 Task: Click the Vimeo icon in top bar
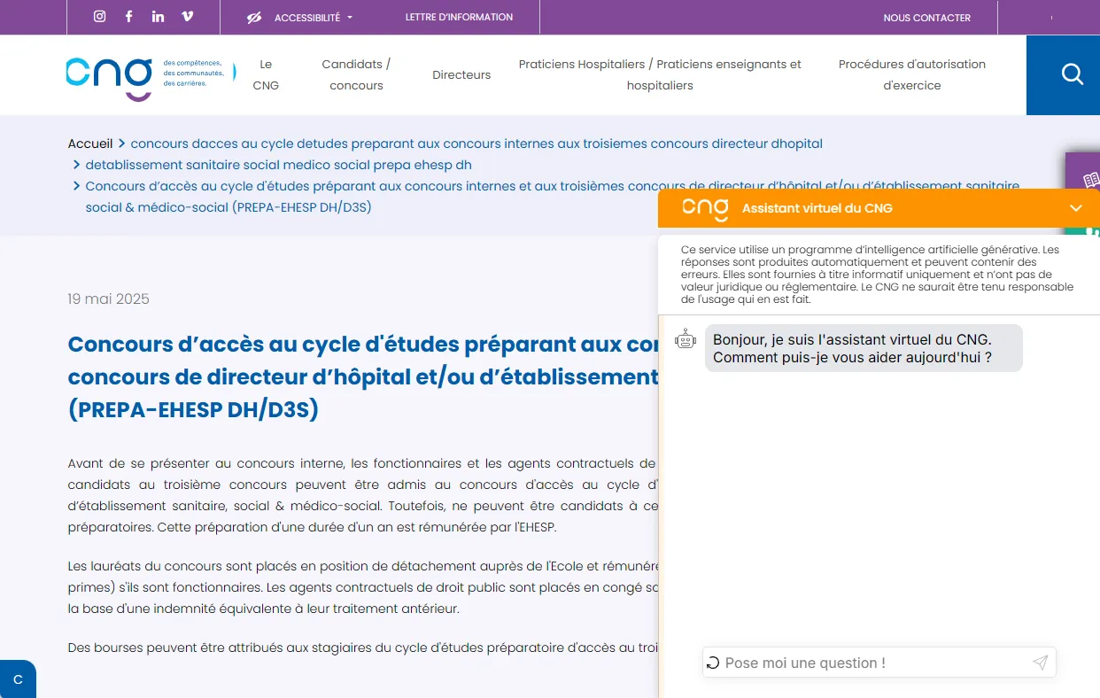tap(187, 17)
